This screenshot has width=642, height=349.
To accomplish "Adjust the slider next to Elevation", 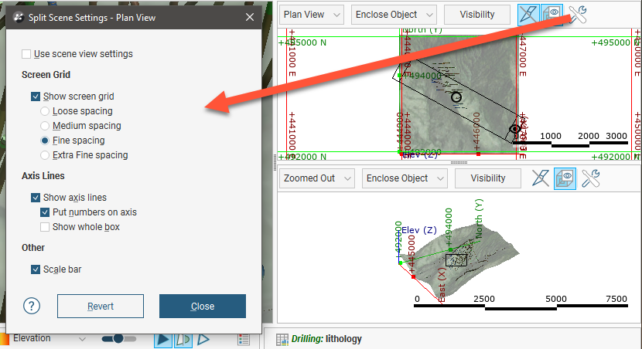I will click(119, 339).
